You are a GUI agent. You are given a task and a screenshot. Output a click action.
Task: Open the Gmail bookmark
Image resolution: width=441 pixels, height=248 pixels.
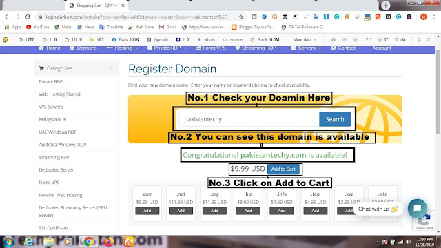167,27
